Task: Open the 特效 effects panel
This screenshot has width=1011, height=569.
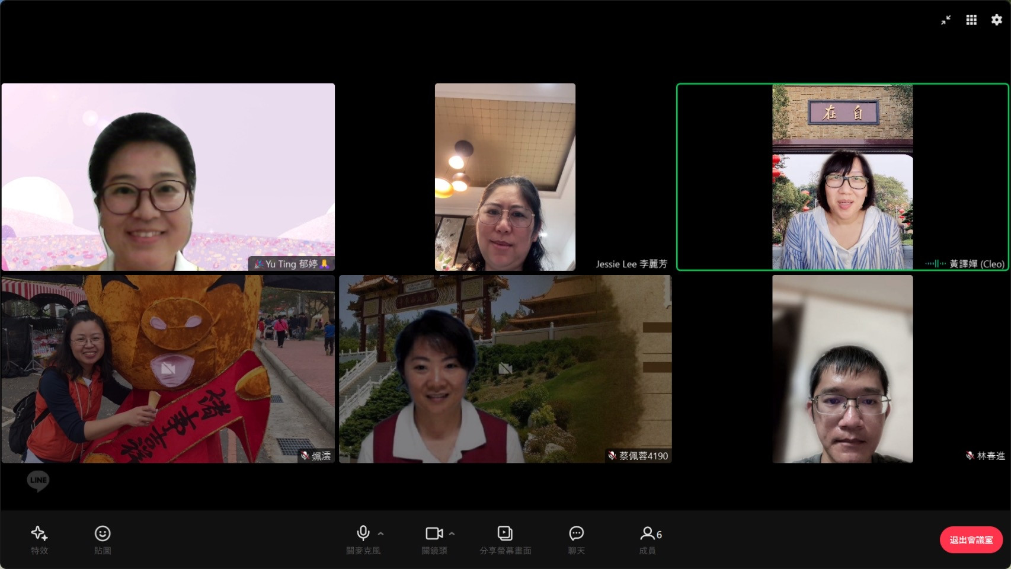Action: (x=39, y=539)
